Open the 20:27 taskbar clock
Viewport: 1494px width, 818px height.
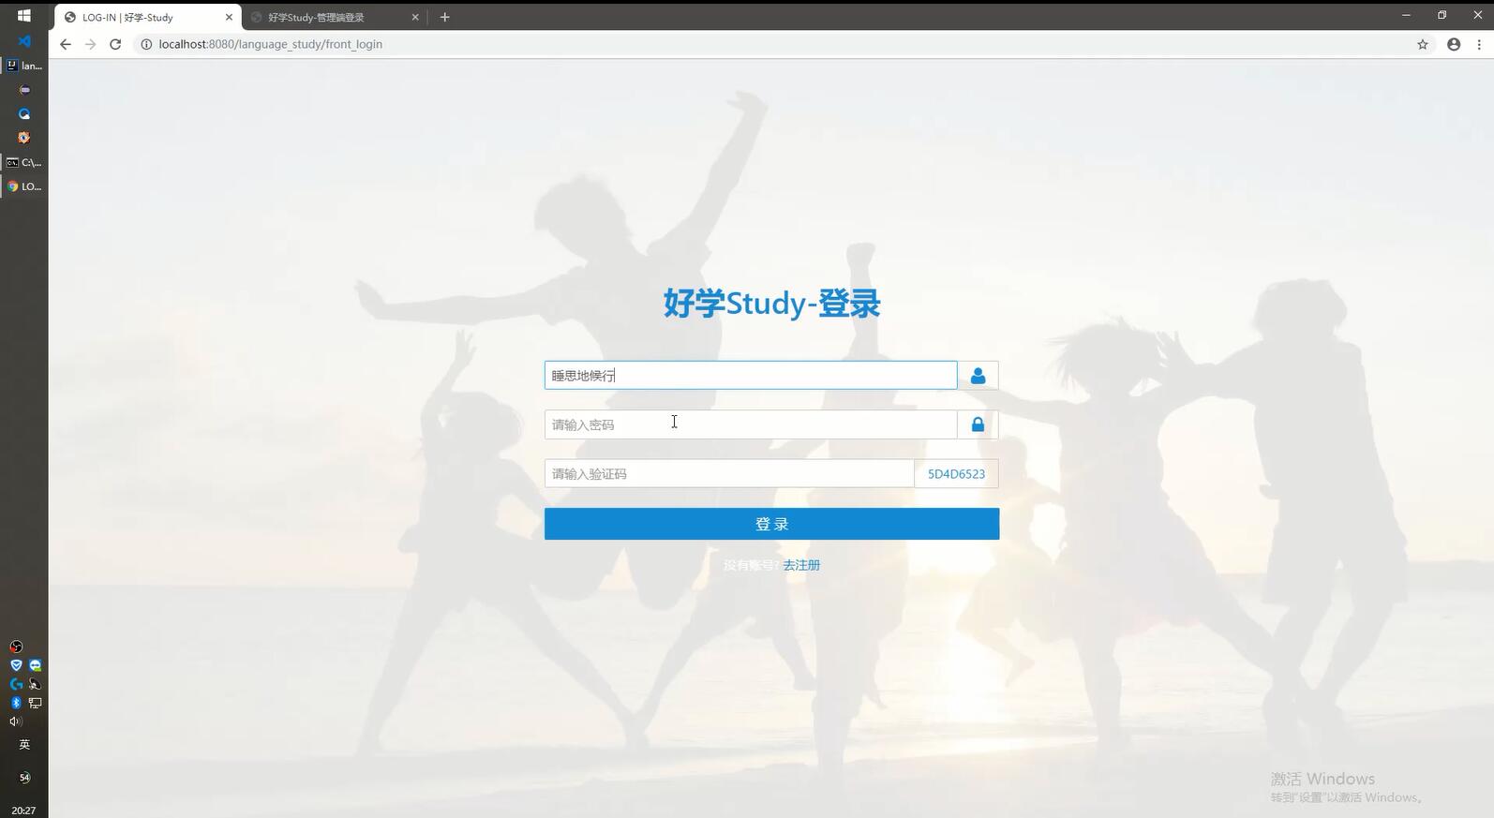tap(24, 811)
